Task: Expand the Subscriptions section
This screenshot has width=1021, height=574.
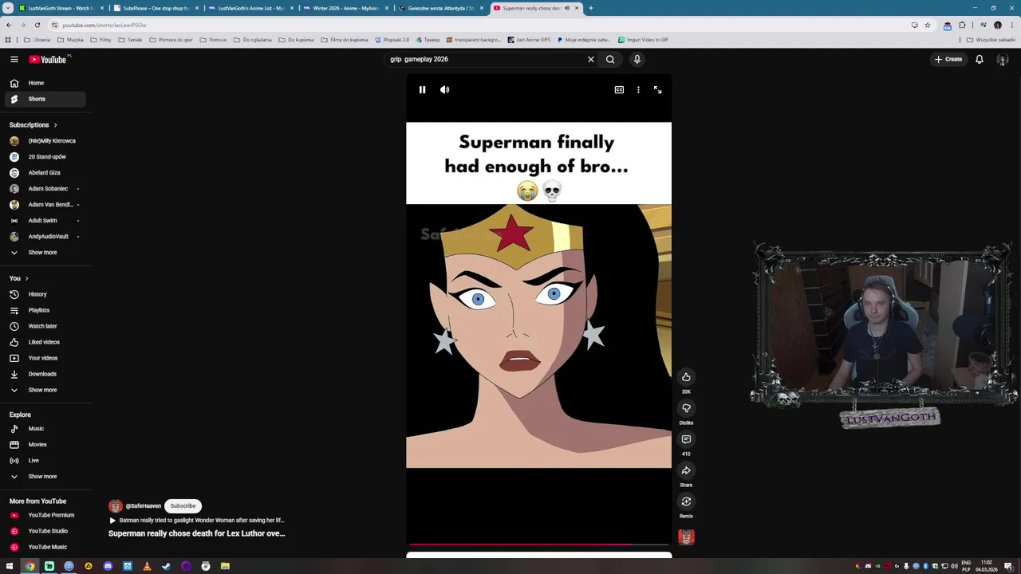Action: [34, 125]
